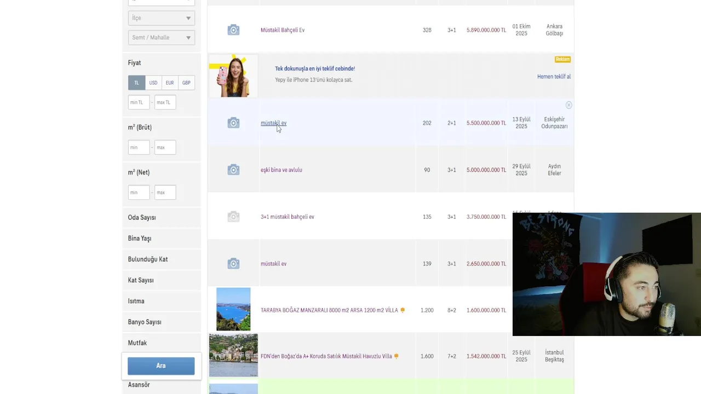Click camera placeholder icon for Müstakil Bahçeli Ev
701x394 pixels.
pyautogui.click(x=233, y=30)
